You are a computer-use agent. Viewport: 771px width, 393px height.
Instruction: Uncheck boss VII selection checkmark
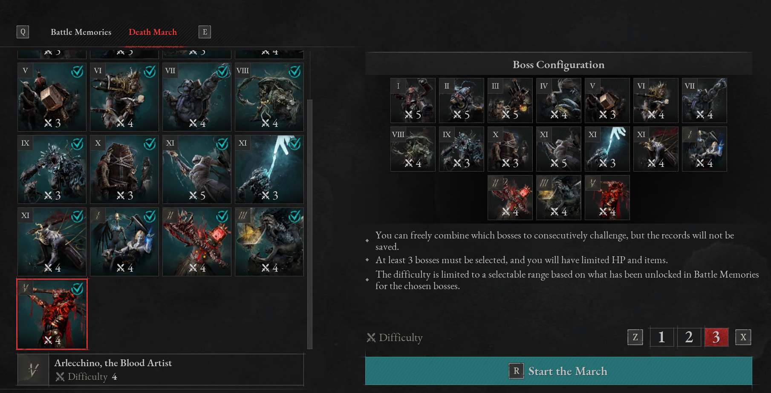tap(222, 72)
